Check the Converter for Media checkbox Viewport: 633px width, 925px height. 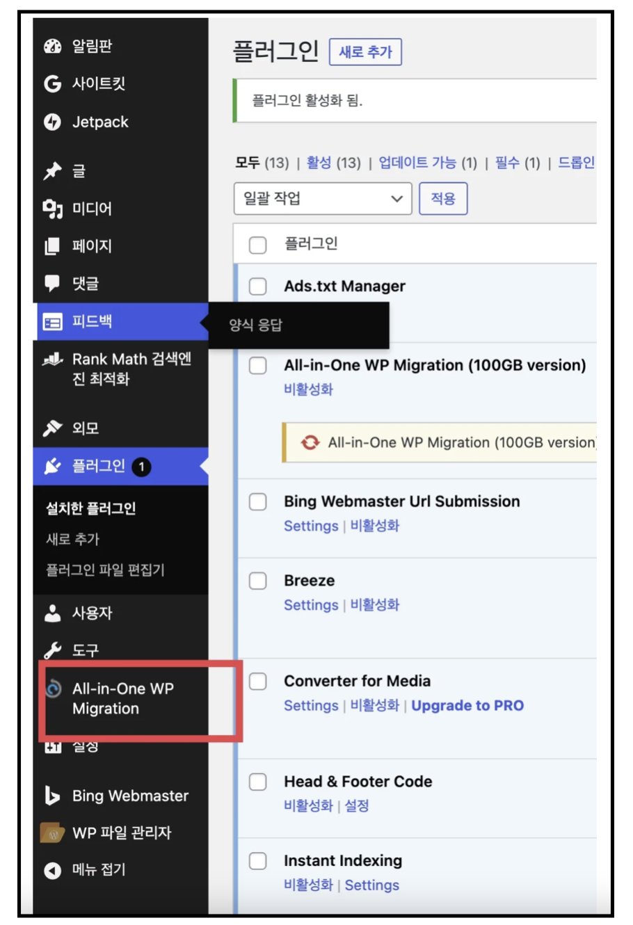pyautogui.click(x=257, y=682)
